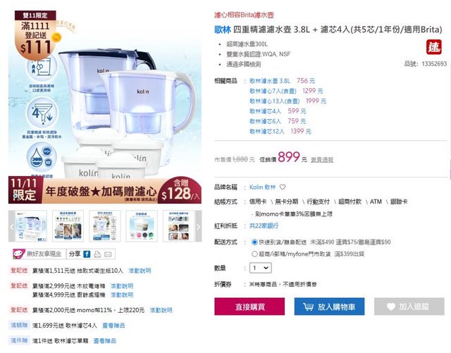Open related product 歌林濾芯4入 link
The height and width of the screenshot is (353, 451).
265,111
